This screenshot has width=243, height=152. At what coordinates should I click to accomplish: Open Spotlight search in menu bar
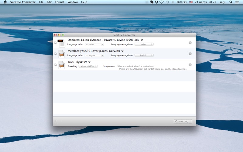pyautogui.click(x=231, y=2)
